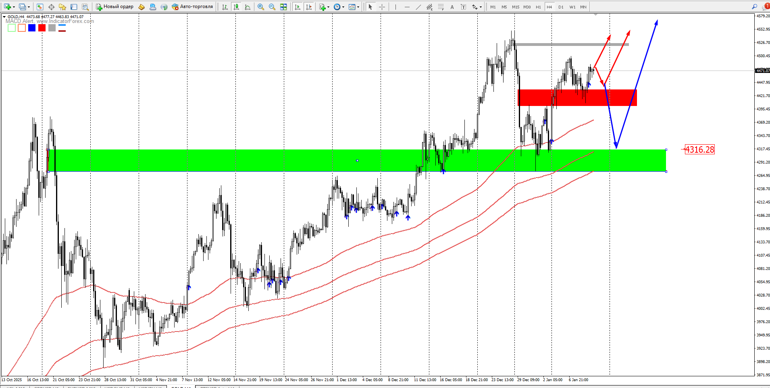Open the Data Window crosshair icon
The image size is (770, 388).
tap(51, 7)
